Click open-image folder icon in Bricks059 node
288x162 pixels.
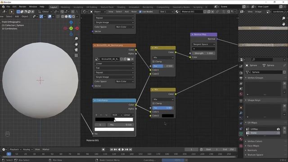pyautogui.click(x=129, y=59)
